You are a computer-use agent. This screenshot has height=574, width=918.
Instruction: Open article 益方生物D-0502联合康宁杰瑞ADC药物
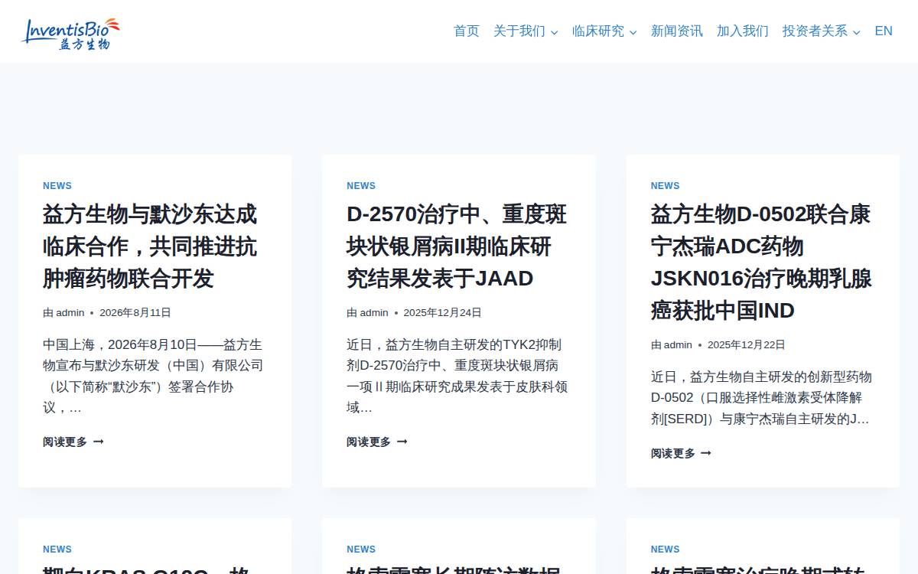click(761, 263)
